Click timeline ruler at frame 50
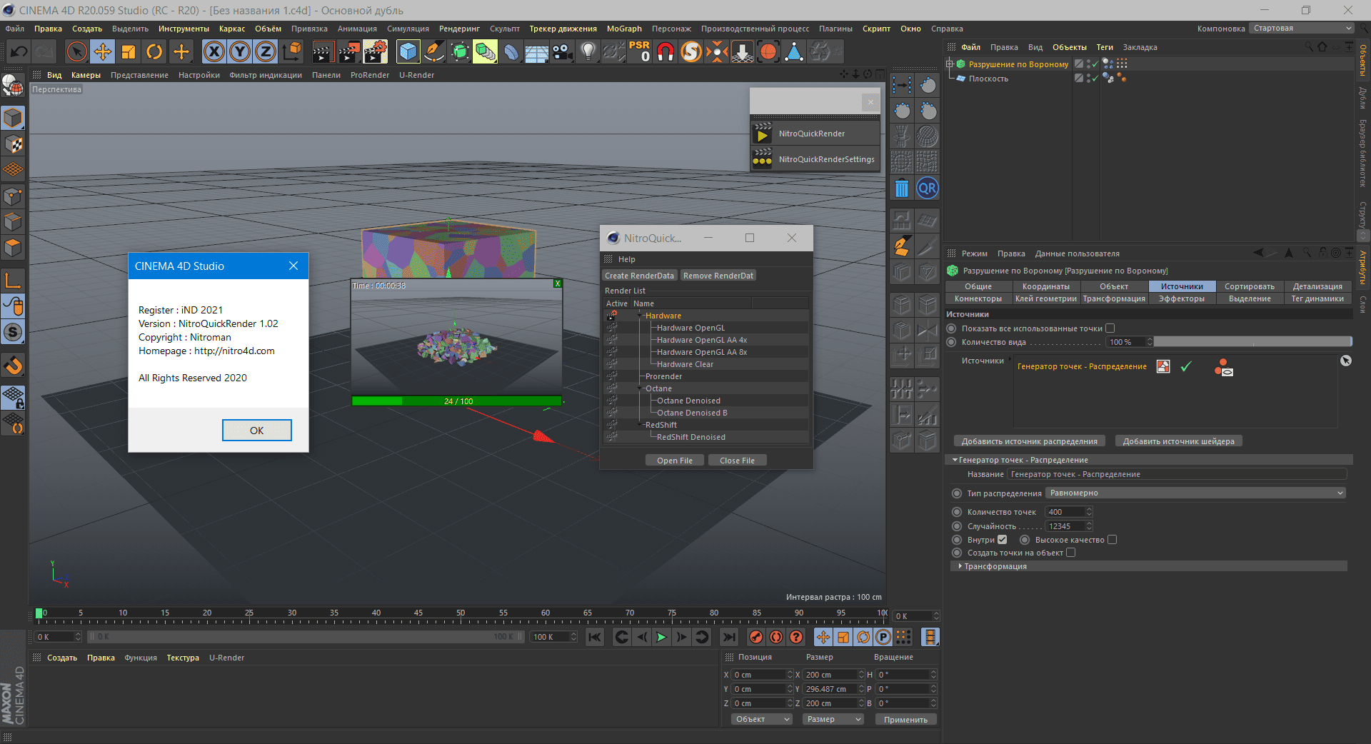 461,613
